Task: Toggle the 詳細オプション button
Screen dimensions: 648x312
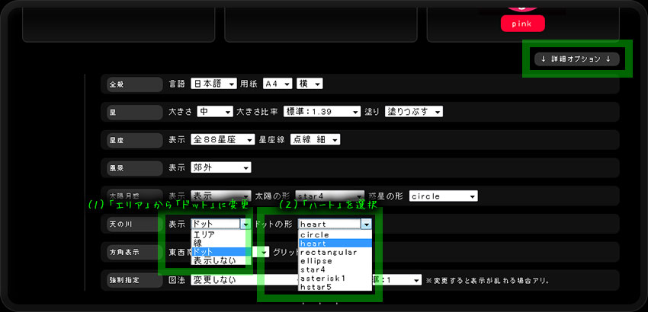Action: pos(577,59)
